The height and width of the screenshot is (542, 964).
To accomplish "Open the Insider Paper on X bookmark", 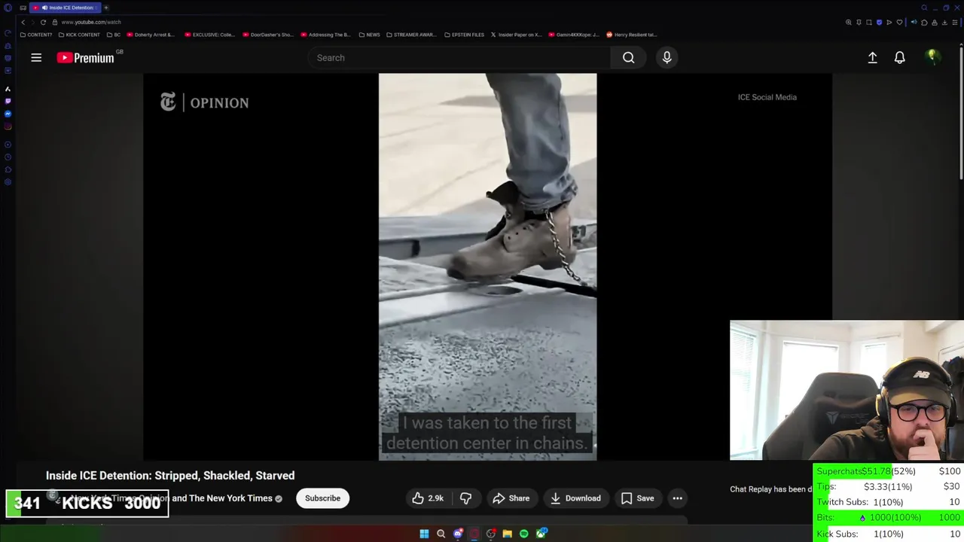I will [x=516, y=35].
